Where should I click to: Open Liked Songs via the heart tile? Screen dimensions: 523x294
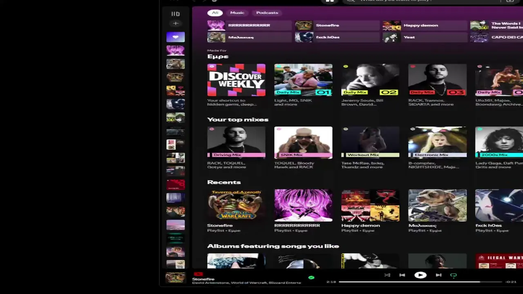175,37
